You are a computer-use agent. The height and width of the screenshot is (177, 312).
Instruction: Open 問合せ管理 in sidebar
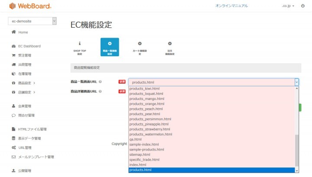pyautogui.click(x=26, y=115)
